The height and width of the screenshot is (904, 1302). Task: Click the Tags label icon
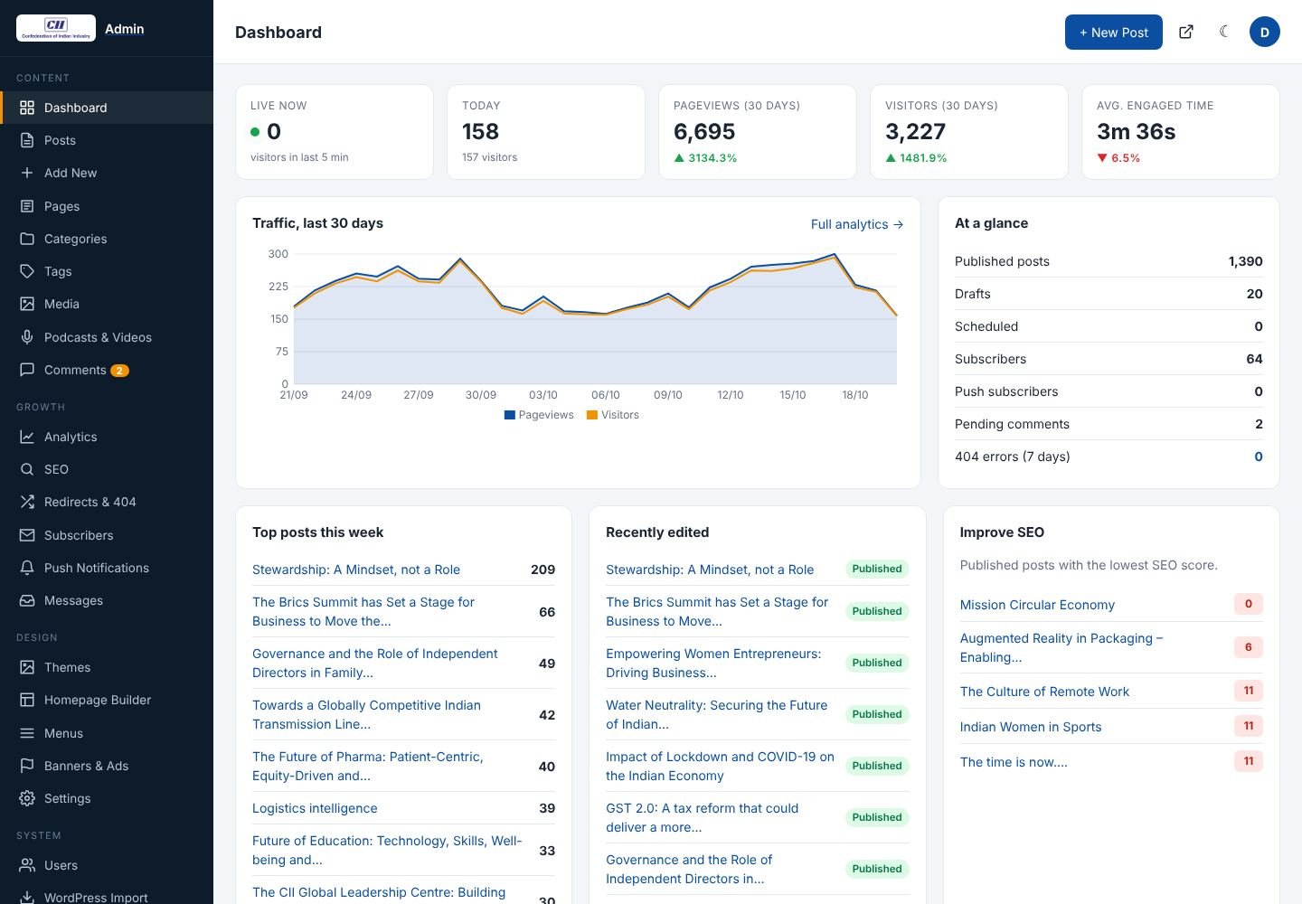(27, 271)
